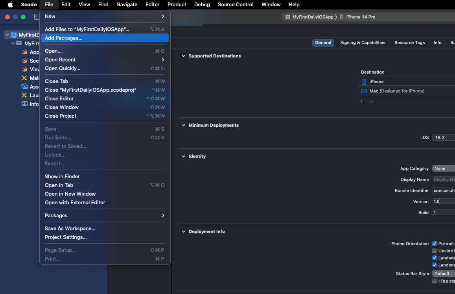Open the Info plist file icon
This screenshot has width=455, height=294.
coord(25,104)
